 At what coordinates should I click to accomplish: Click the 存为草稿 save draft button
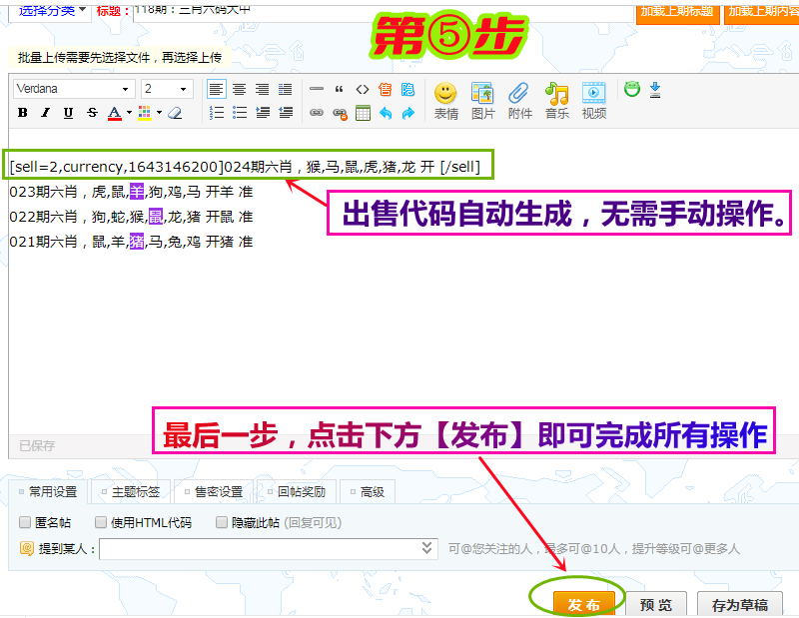[x=740, y=604]
